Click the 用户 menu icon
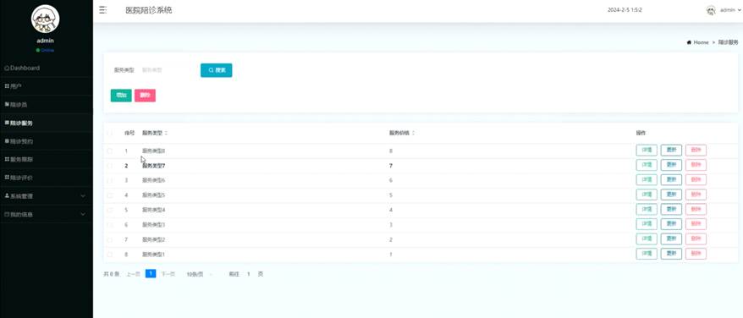 click(x=7, y=86)
